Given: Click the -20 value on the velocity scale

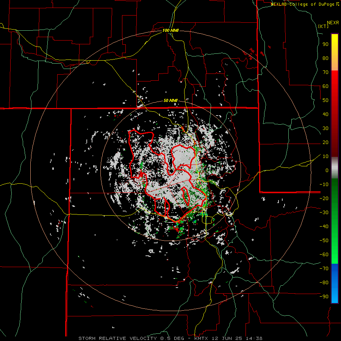Looking at the screenshot, I should click(x=324, y=198).
